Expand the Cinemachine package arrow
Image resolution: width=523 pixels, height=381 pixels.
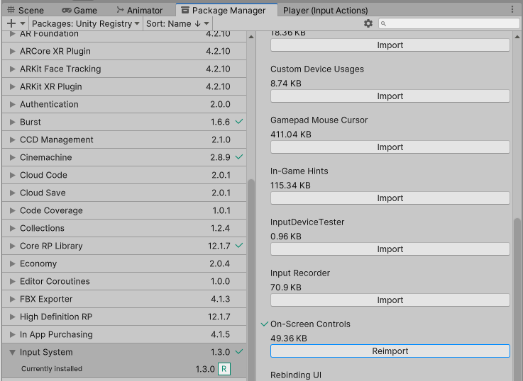coord(12,157)
